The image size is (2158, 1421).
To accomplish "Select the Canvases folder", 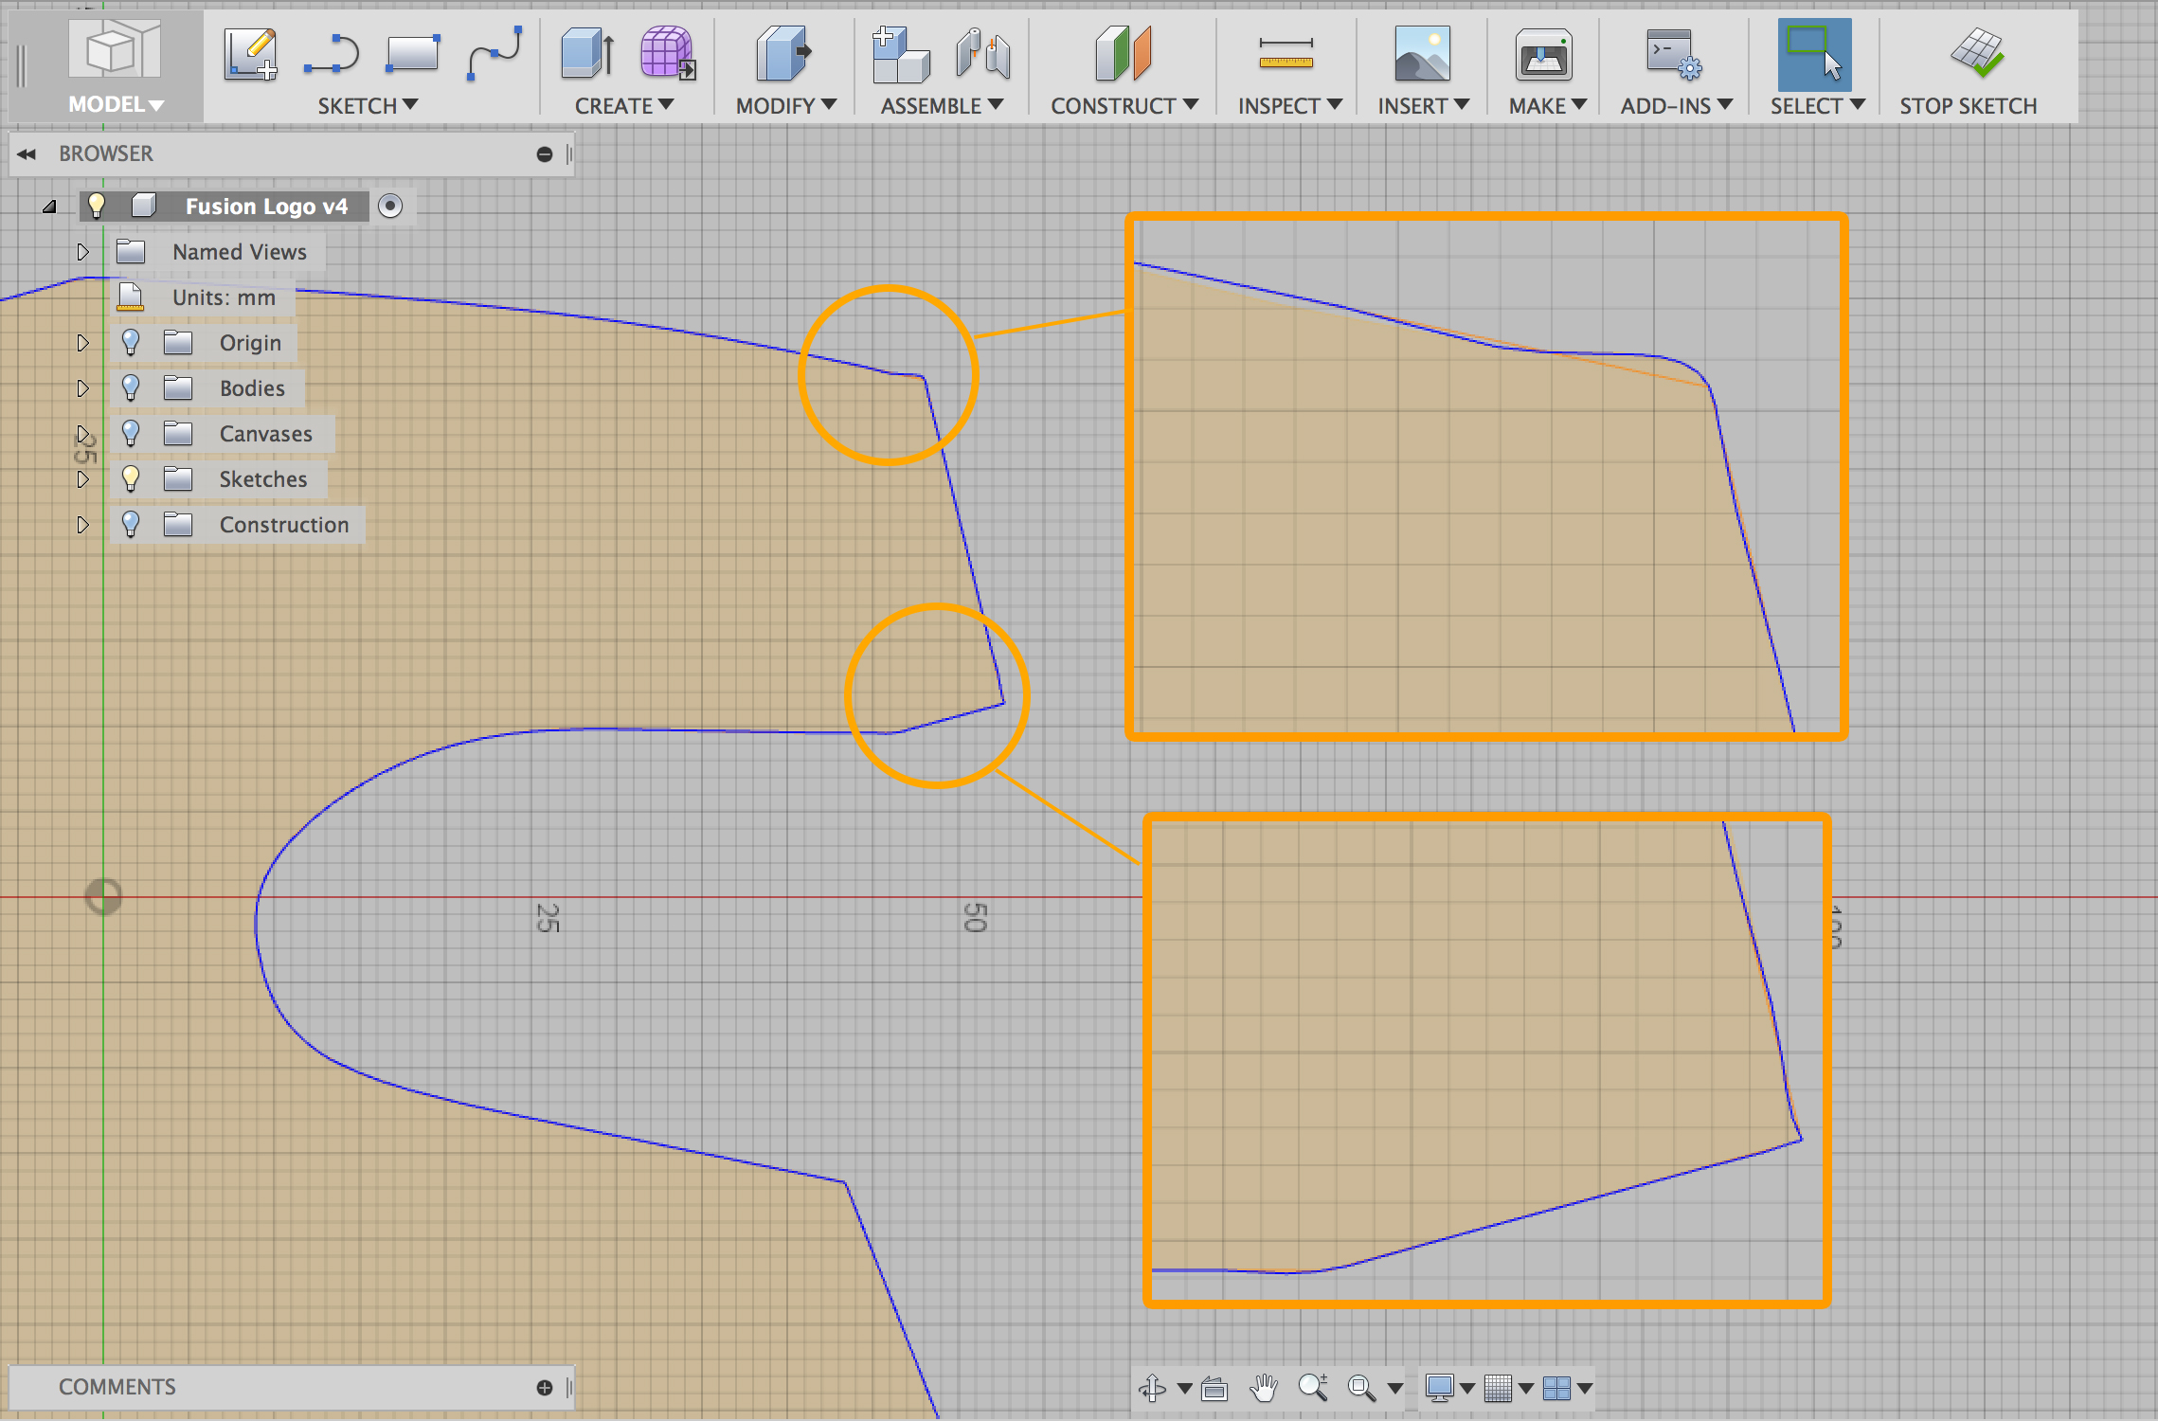I will tap(266, 434).
